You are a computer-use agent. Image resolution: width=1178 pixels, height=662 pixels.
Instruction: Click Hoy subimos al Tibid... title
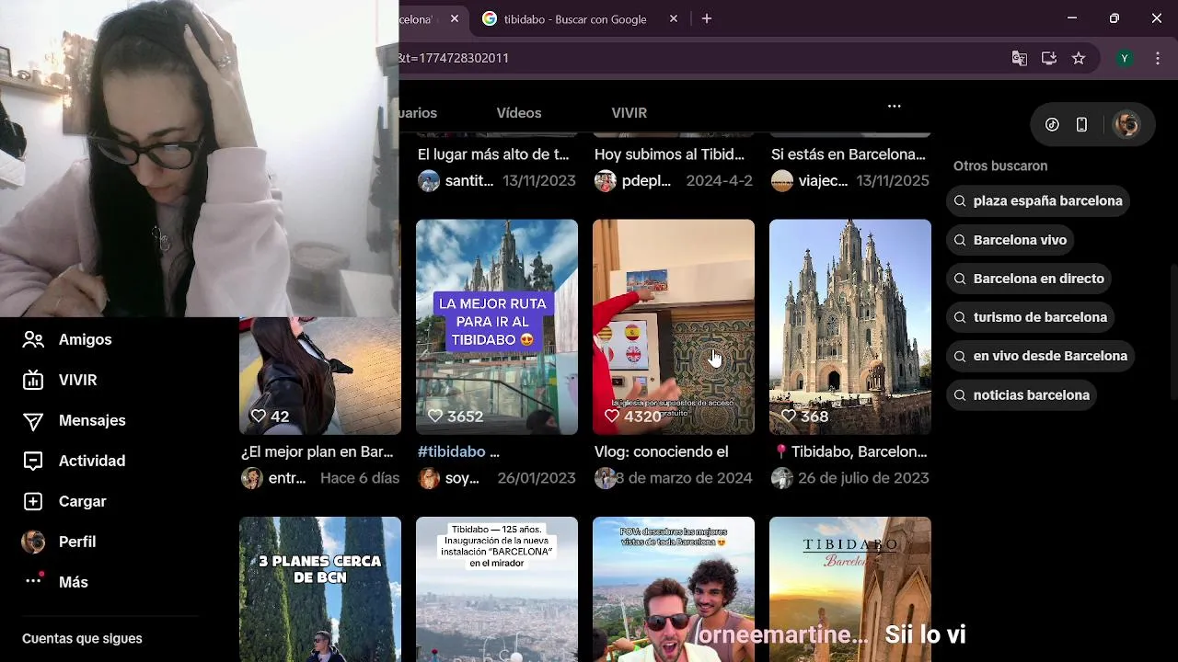click(669, 154)
